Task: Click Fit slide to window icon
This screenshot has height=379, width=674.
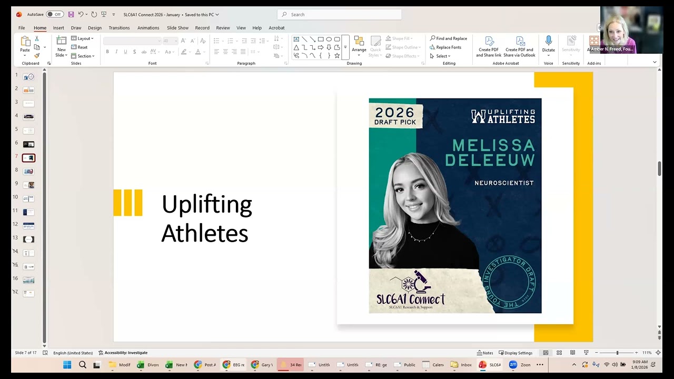Action: [658, 353]
